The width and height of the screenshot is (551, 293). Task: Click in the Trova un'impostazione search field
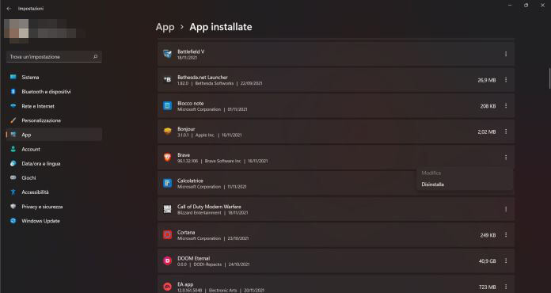pyautogui.click(x=54, y=56)
